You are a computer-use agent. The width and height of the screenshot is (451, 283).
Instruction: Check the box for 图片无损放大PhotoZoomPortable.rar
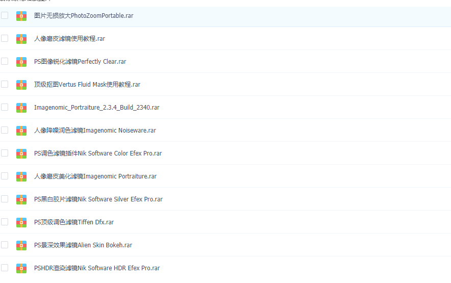pyautogui.click(x=5, y=15)
